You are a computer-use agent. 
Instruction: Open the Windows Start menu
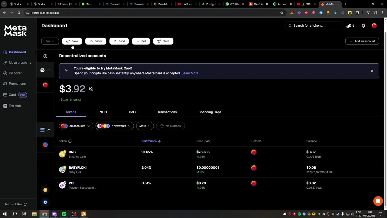pos(5,214)
